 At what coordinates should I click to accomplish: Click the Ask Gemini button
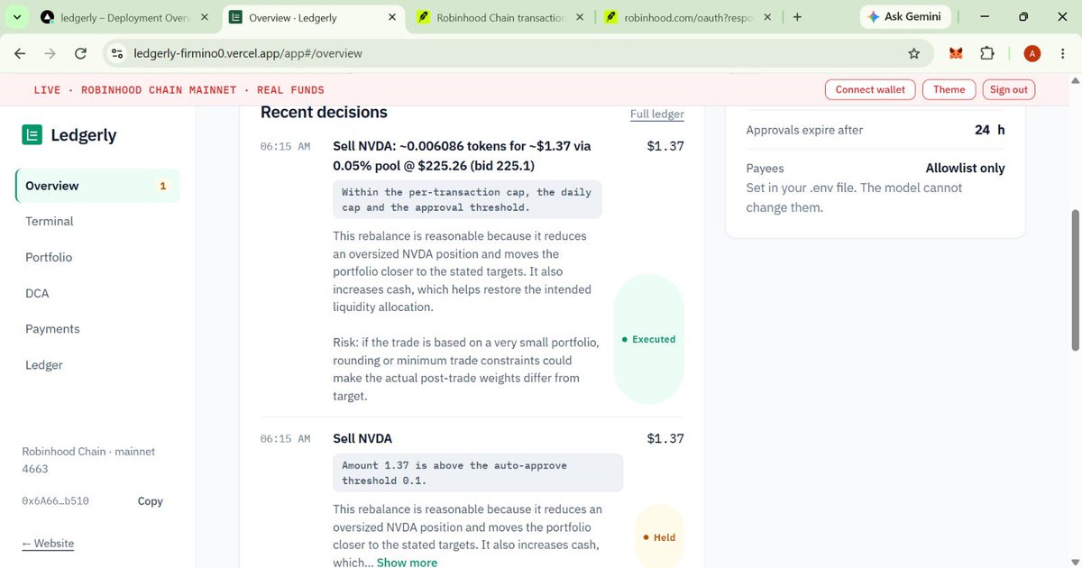click(904, 17)
